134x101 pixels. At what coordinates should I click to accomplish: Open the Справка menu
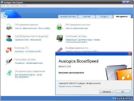(x=24, y=6)
